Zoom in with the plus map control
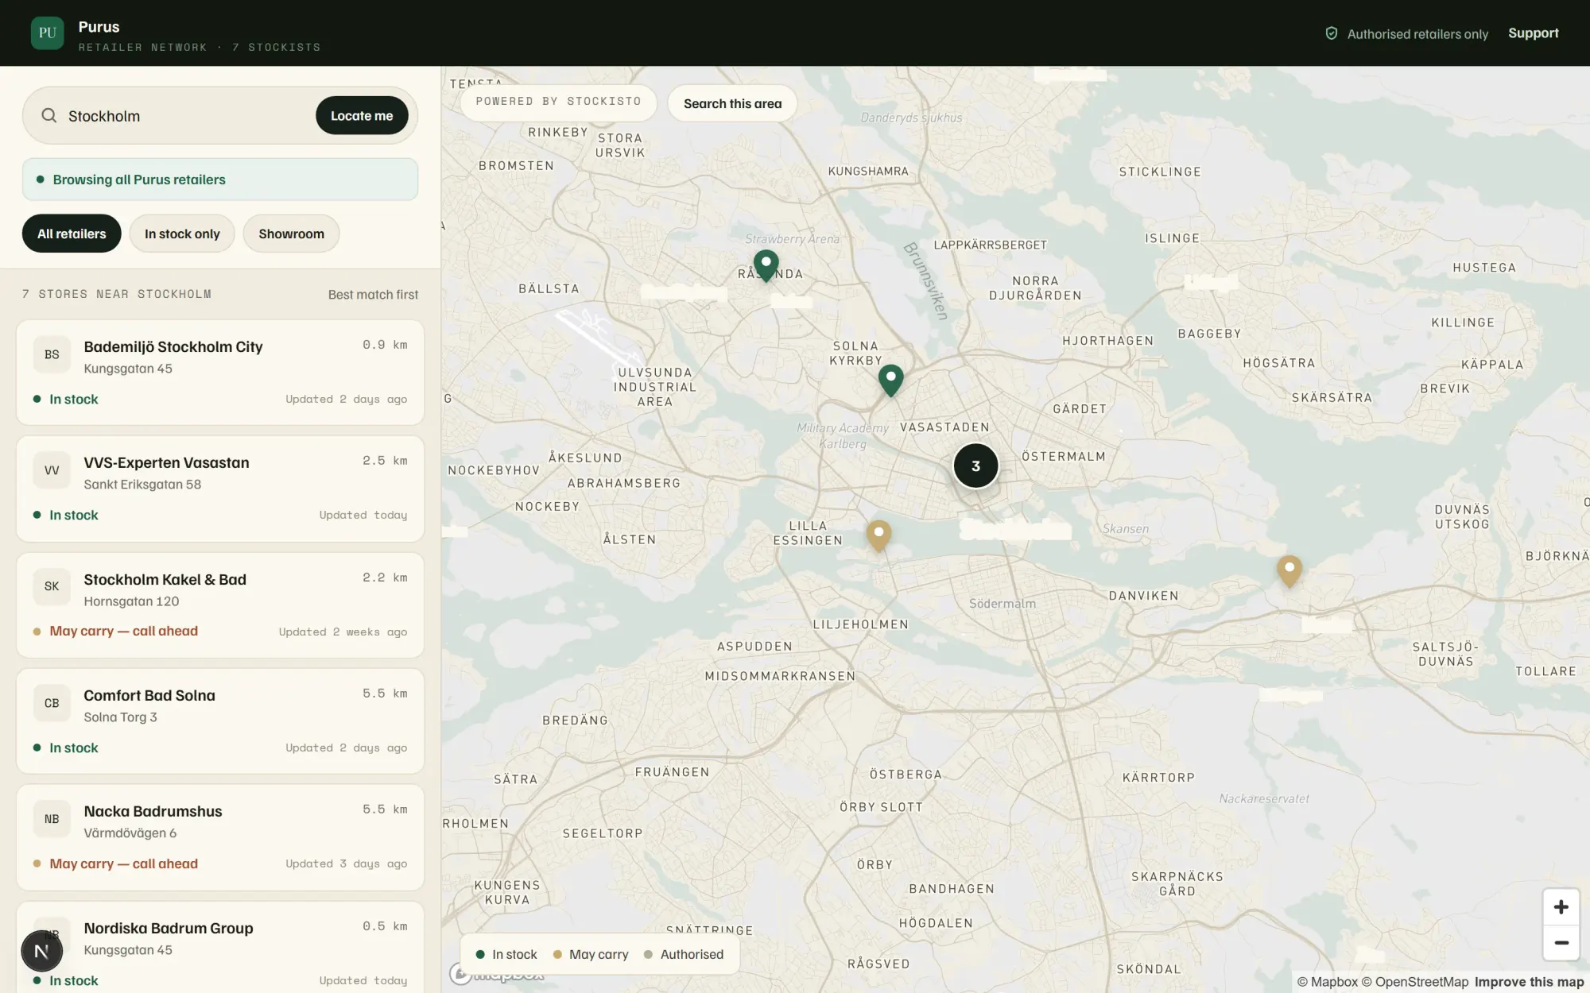This screenshot has height=993, width=1590. [1561, 907]
